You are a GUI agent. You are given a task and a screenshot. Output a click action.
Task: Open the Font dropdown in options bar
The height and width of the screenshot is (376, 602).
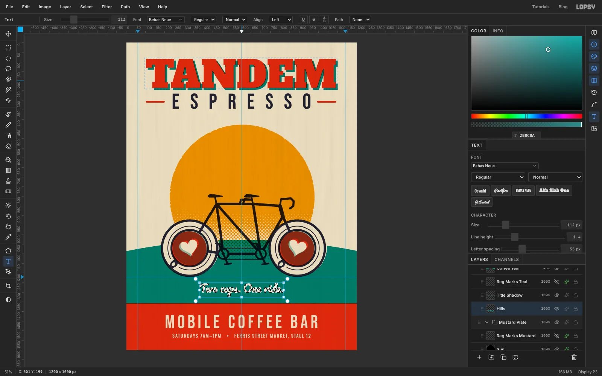166,20
